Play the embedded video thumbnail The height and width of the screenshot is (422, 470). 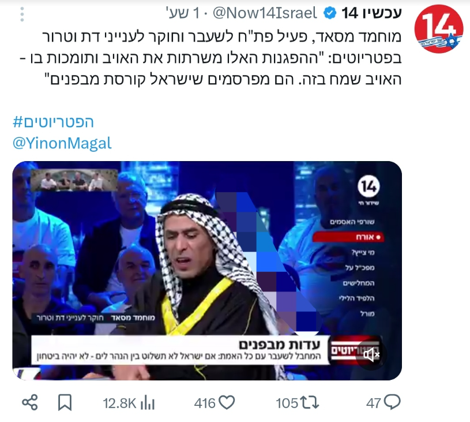[x=207, y=271]
